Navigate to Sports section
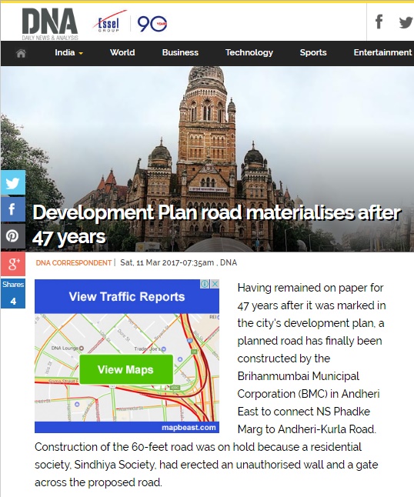The image size is (414, 497). 313,52
